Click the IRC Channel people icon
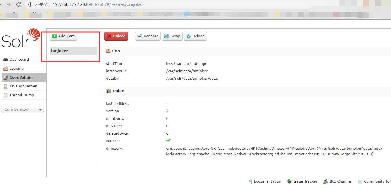 (x=325, y=181)
